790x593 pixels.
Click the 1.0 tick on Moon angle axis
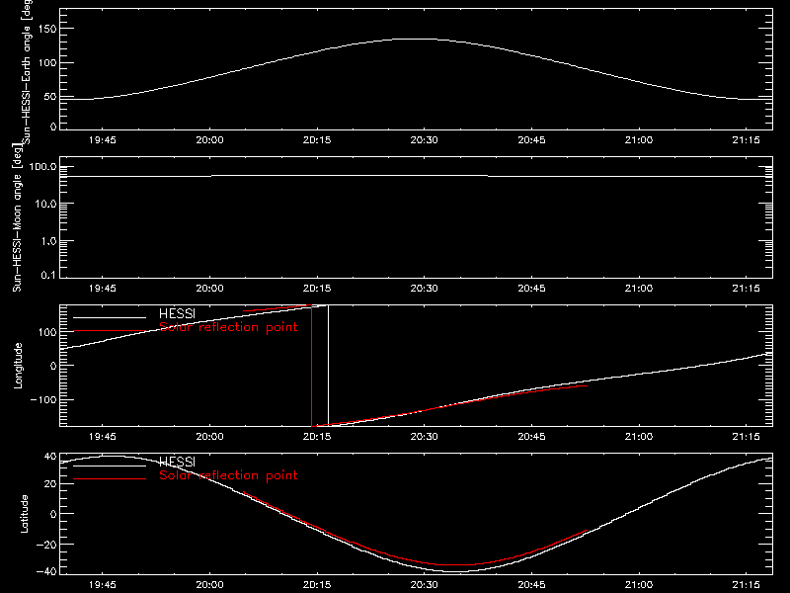tap(48, 241)
